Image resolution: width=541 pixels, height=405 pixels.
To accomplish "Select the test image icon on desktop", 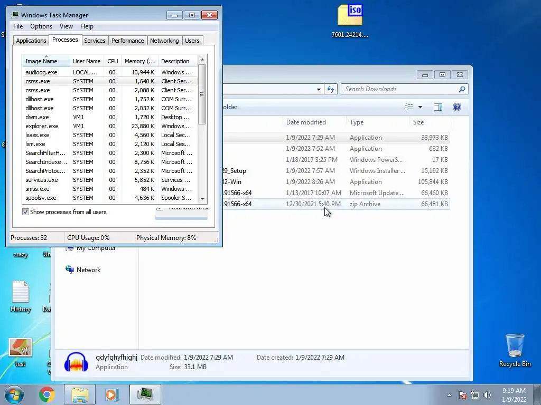I will (x=21, y=353).
